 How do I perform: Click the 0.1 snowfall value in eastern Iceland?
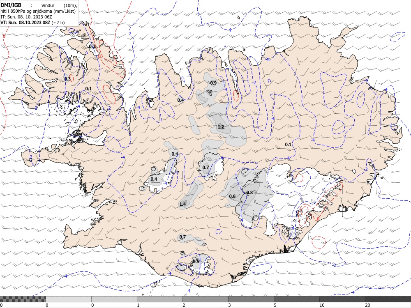[x=288, y=144]
